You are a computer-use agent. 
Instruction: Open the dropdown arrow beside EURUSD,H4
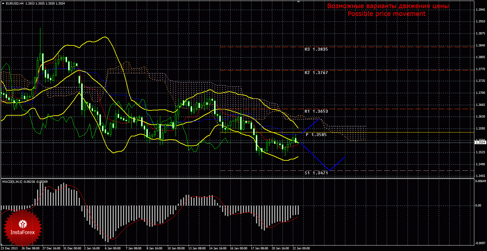3,3
